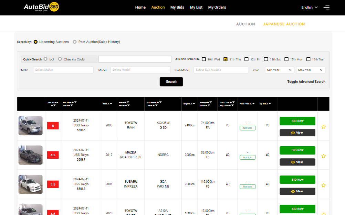Open the hamburger menu icon

326,8
